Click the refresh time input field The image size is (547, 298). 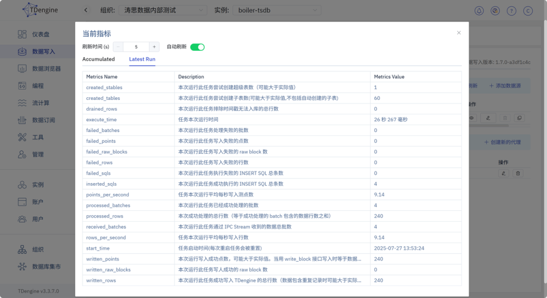click(136, 47)
